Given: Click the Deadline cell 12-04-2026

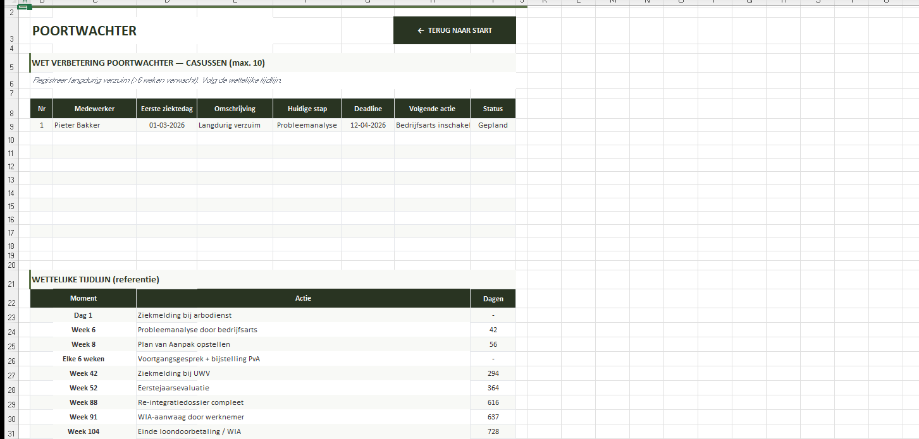Looking at the screenshot, I should click(367, 125).
